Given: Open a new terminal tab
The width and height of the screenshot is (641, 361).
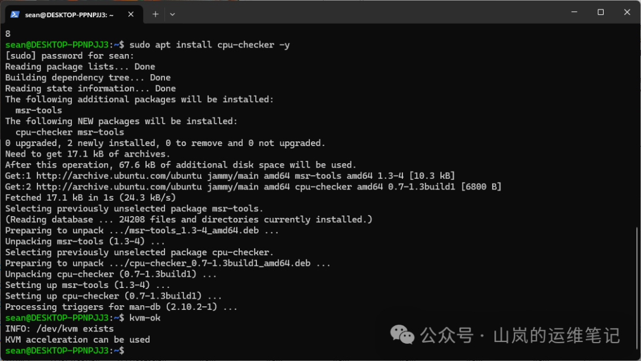Looking at the screenshot, I should (x=156, y=14).
